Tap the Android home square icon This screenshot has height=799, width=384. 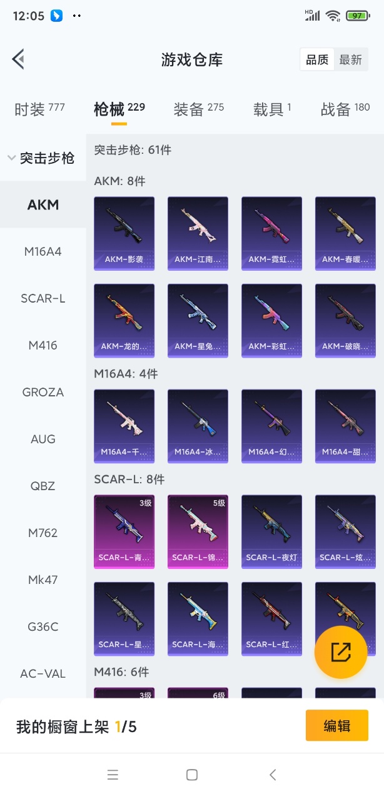pos(192,775)
